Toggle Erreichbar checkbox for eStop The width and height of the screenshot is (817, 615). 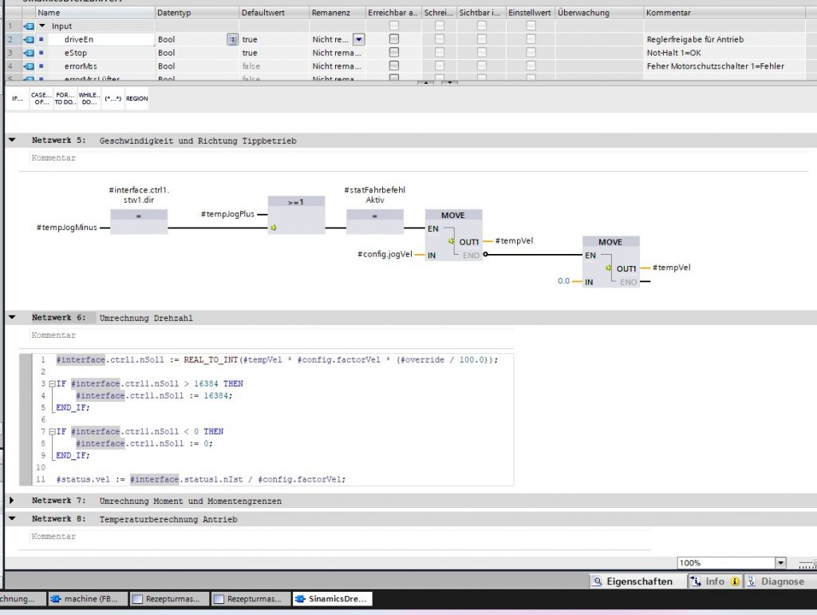tap(394, 53)
